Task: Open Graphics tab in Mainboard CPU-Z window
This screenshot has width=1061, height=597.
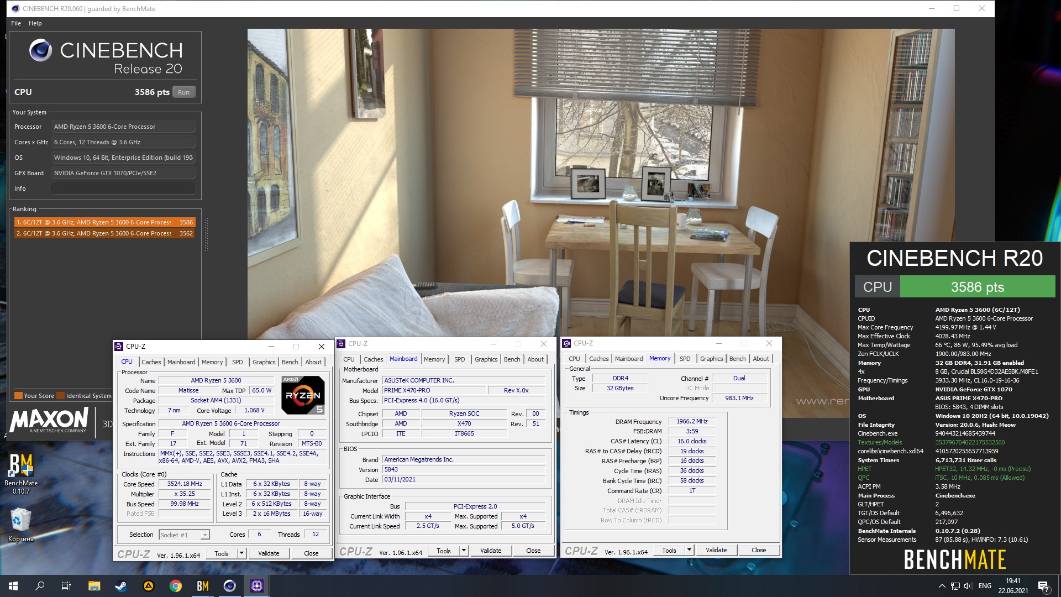Action: click(486, 359)
